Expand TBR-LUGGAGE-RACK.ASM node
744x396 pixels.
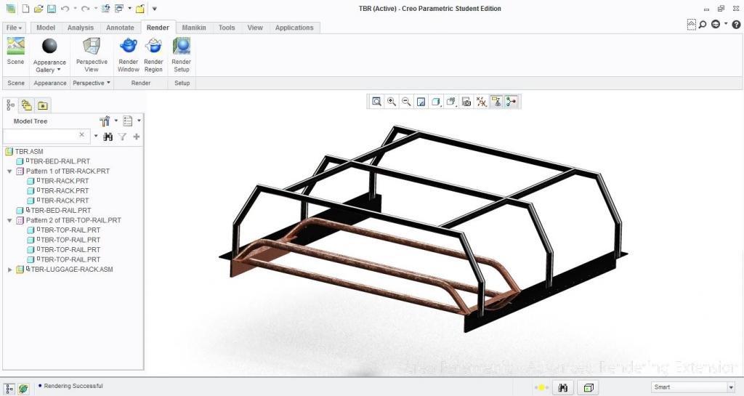[9, 270]
